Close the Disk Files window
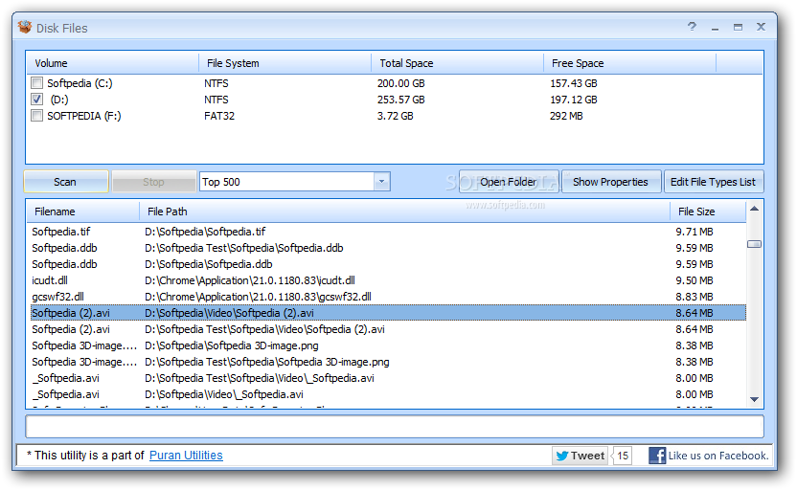 761,27
